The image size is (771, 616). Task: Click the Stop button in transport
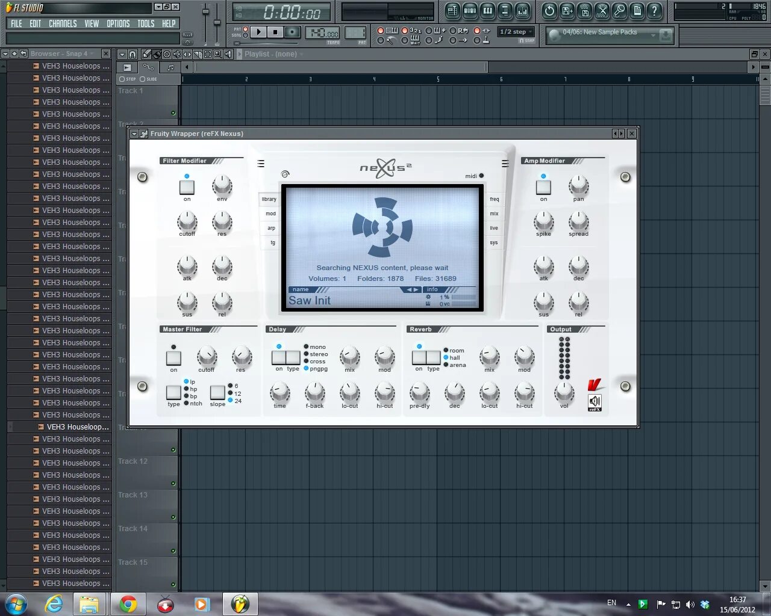[275, 32]
